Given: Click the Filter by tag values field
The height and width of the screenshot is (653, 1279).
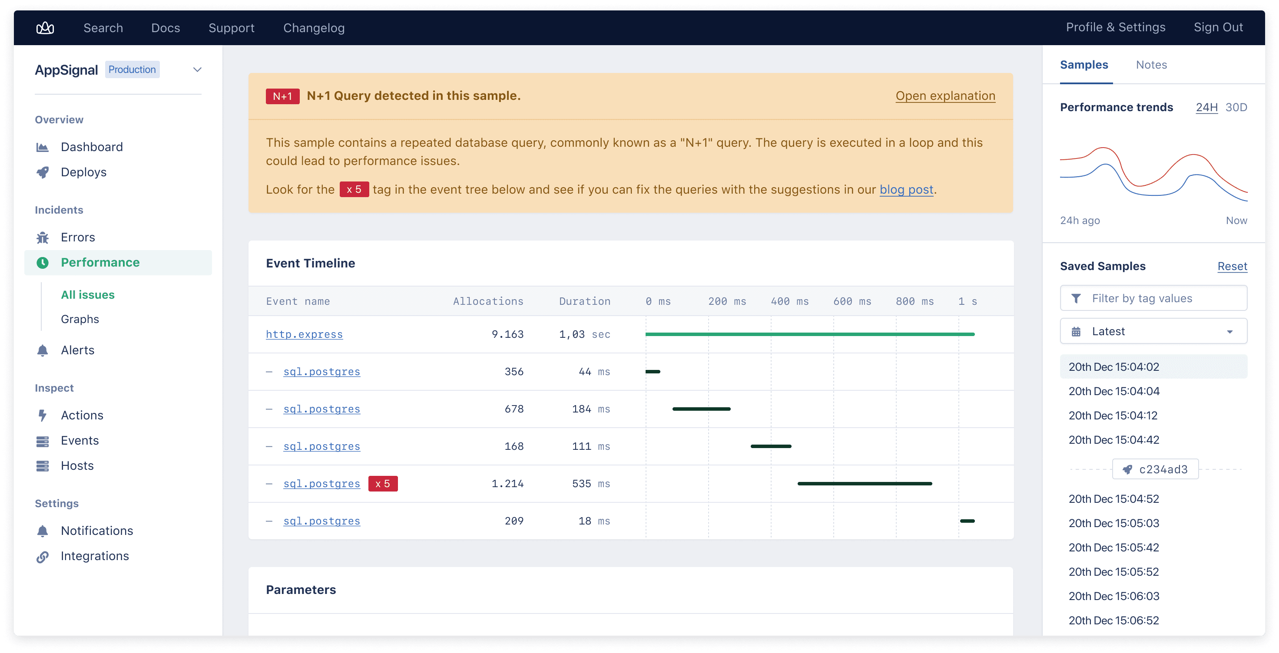Looking at the screenshot, I should tap(1153, 298).
